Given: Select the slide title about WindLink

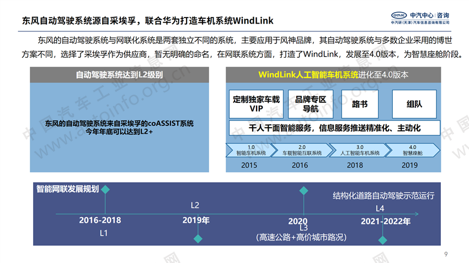Looking at the screenshot, I should point(147,20).
